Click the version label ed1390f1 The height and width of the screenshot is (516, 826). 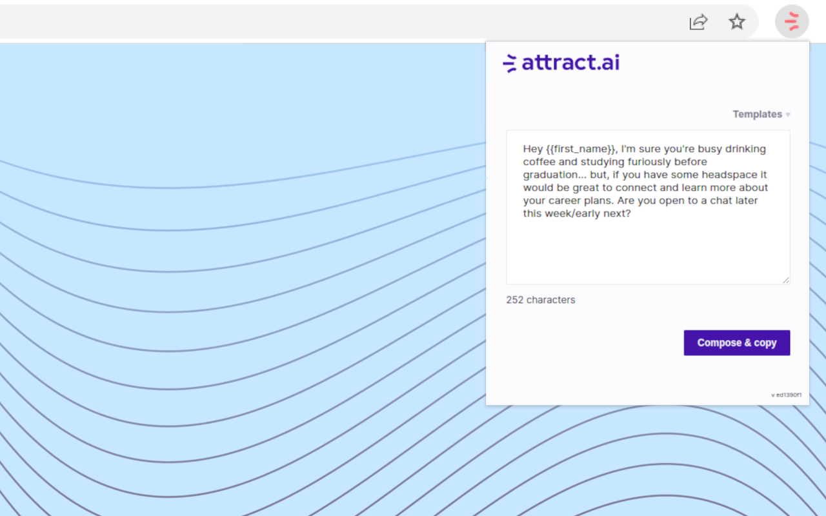click(785, 395)
